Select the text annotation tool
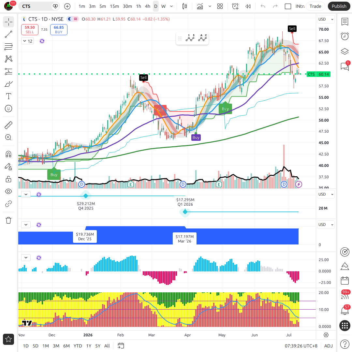352x352 pixels. click(x=8, y=96)
